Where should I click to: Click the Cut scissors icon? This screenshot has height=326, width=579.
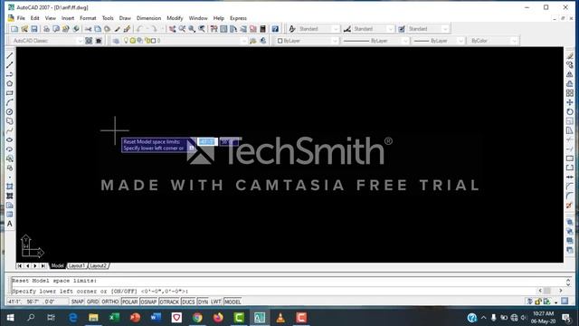pos(88,29)
